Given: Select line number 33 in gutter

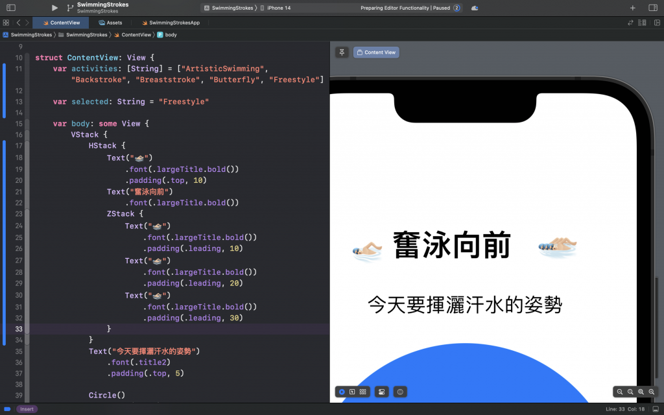Looking at the screenshot, I should pos(19,329).
